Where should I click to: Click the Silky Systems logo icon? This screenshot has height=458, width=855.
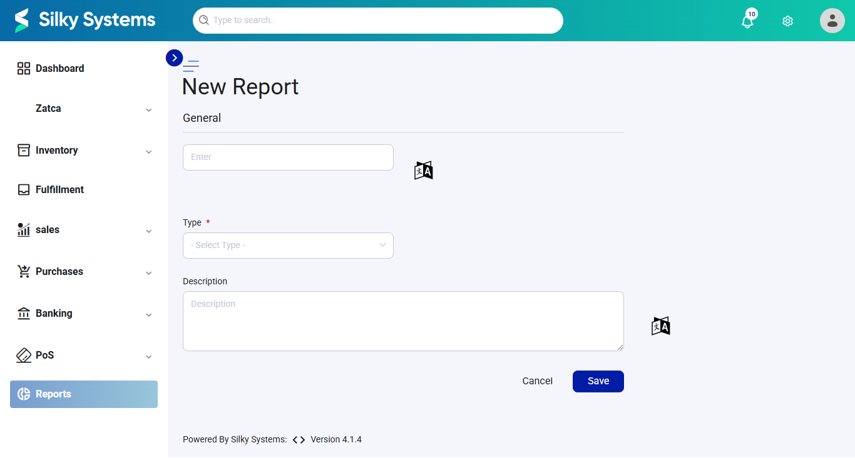tap(23, 20)
